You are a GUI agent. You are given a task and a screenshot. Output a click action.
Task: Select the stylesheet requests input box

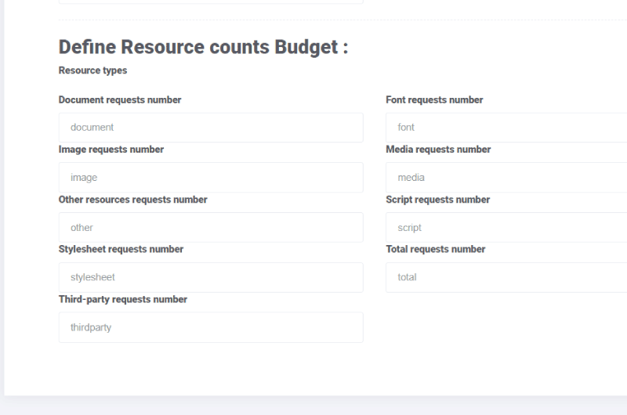coord(211,277)
